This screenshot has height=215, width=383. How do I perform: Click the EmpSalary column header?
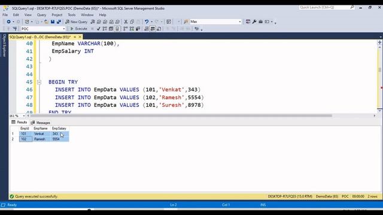pyautogui.click(x=59, y=128)
